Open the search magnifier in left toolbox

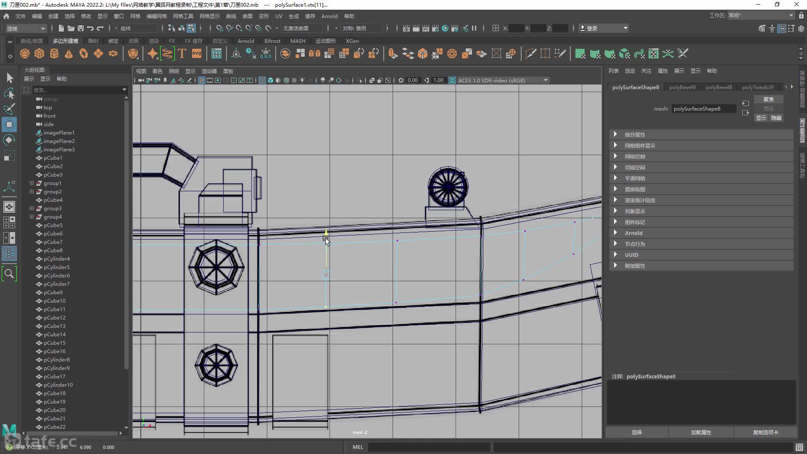pos(9,274)
